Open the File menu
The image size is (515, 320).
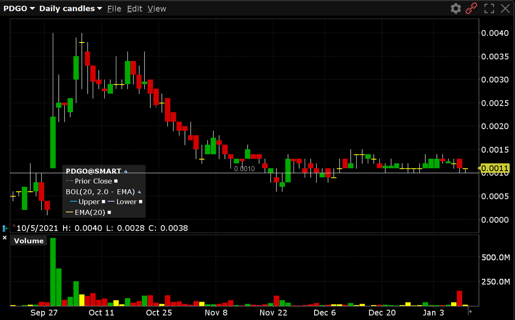click(x=114, y=9)
